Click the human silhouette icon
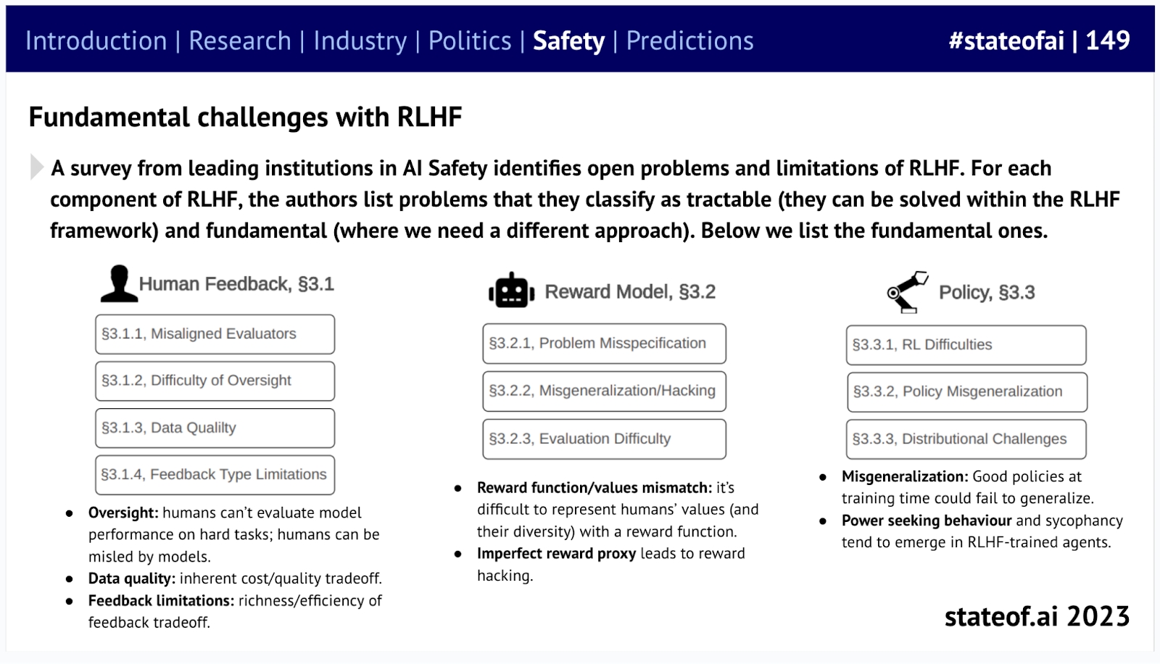 coord(119,283)
